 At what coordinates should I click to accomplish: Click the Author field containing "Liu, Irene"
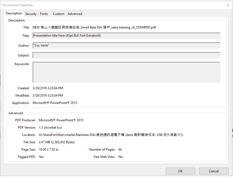(x=126, y=45)
